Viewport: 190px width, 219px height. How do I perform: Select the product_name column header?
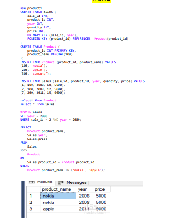(x=58, y=189)
